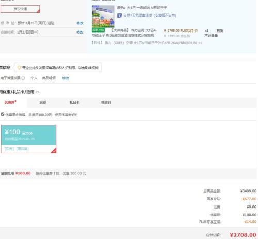Click the green 国家补贴 badge

pyautogui.click(x=98, y=30)
